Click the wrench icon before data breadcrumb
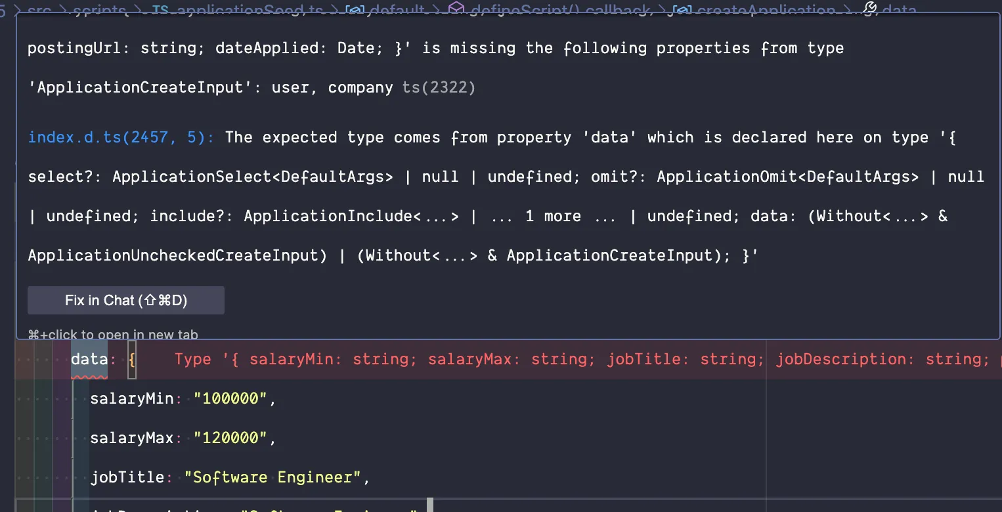The image size is (1002, 512). tap(869, 9)
